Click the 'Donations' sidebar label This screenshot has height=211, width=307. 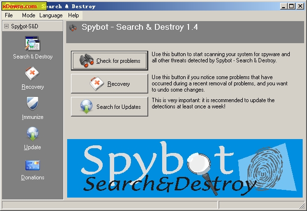33,177
